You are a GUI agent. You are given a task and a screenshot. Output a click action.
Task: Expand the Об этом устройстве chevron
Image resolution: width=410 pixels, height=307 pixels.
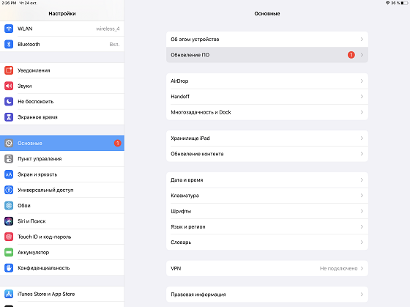[x=362, y=40]
